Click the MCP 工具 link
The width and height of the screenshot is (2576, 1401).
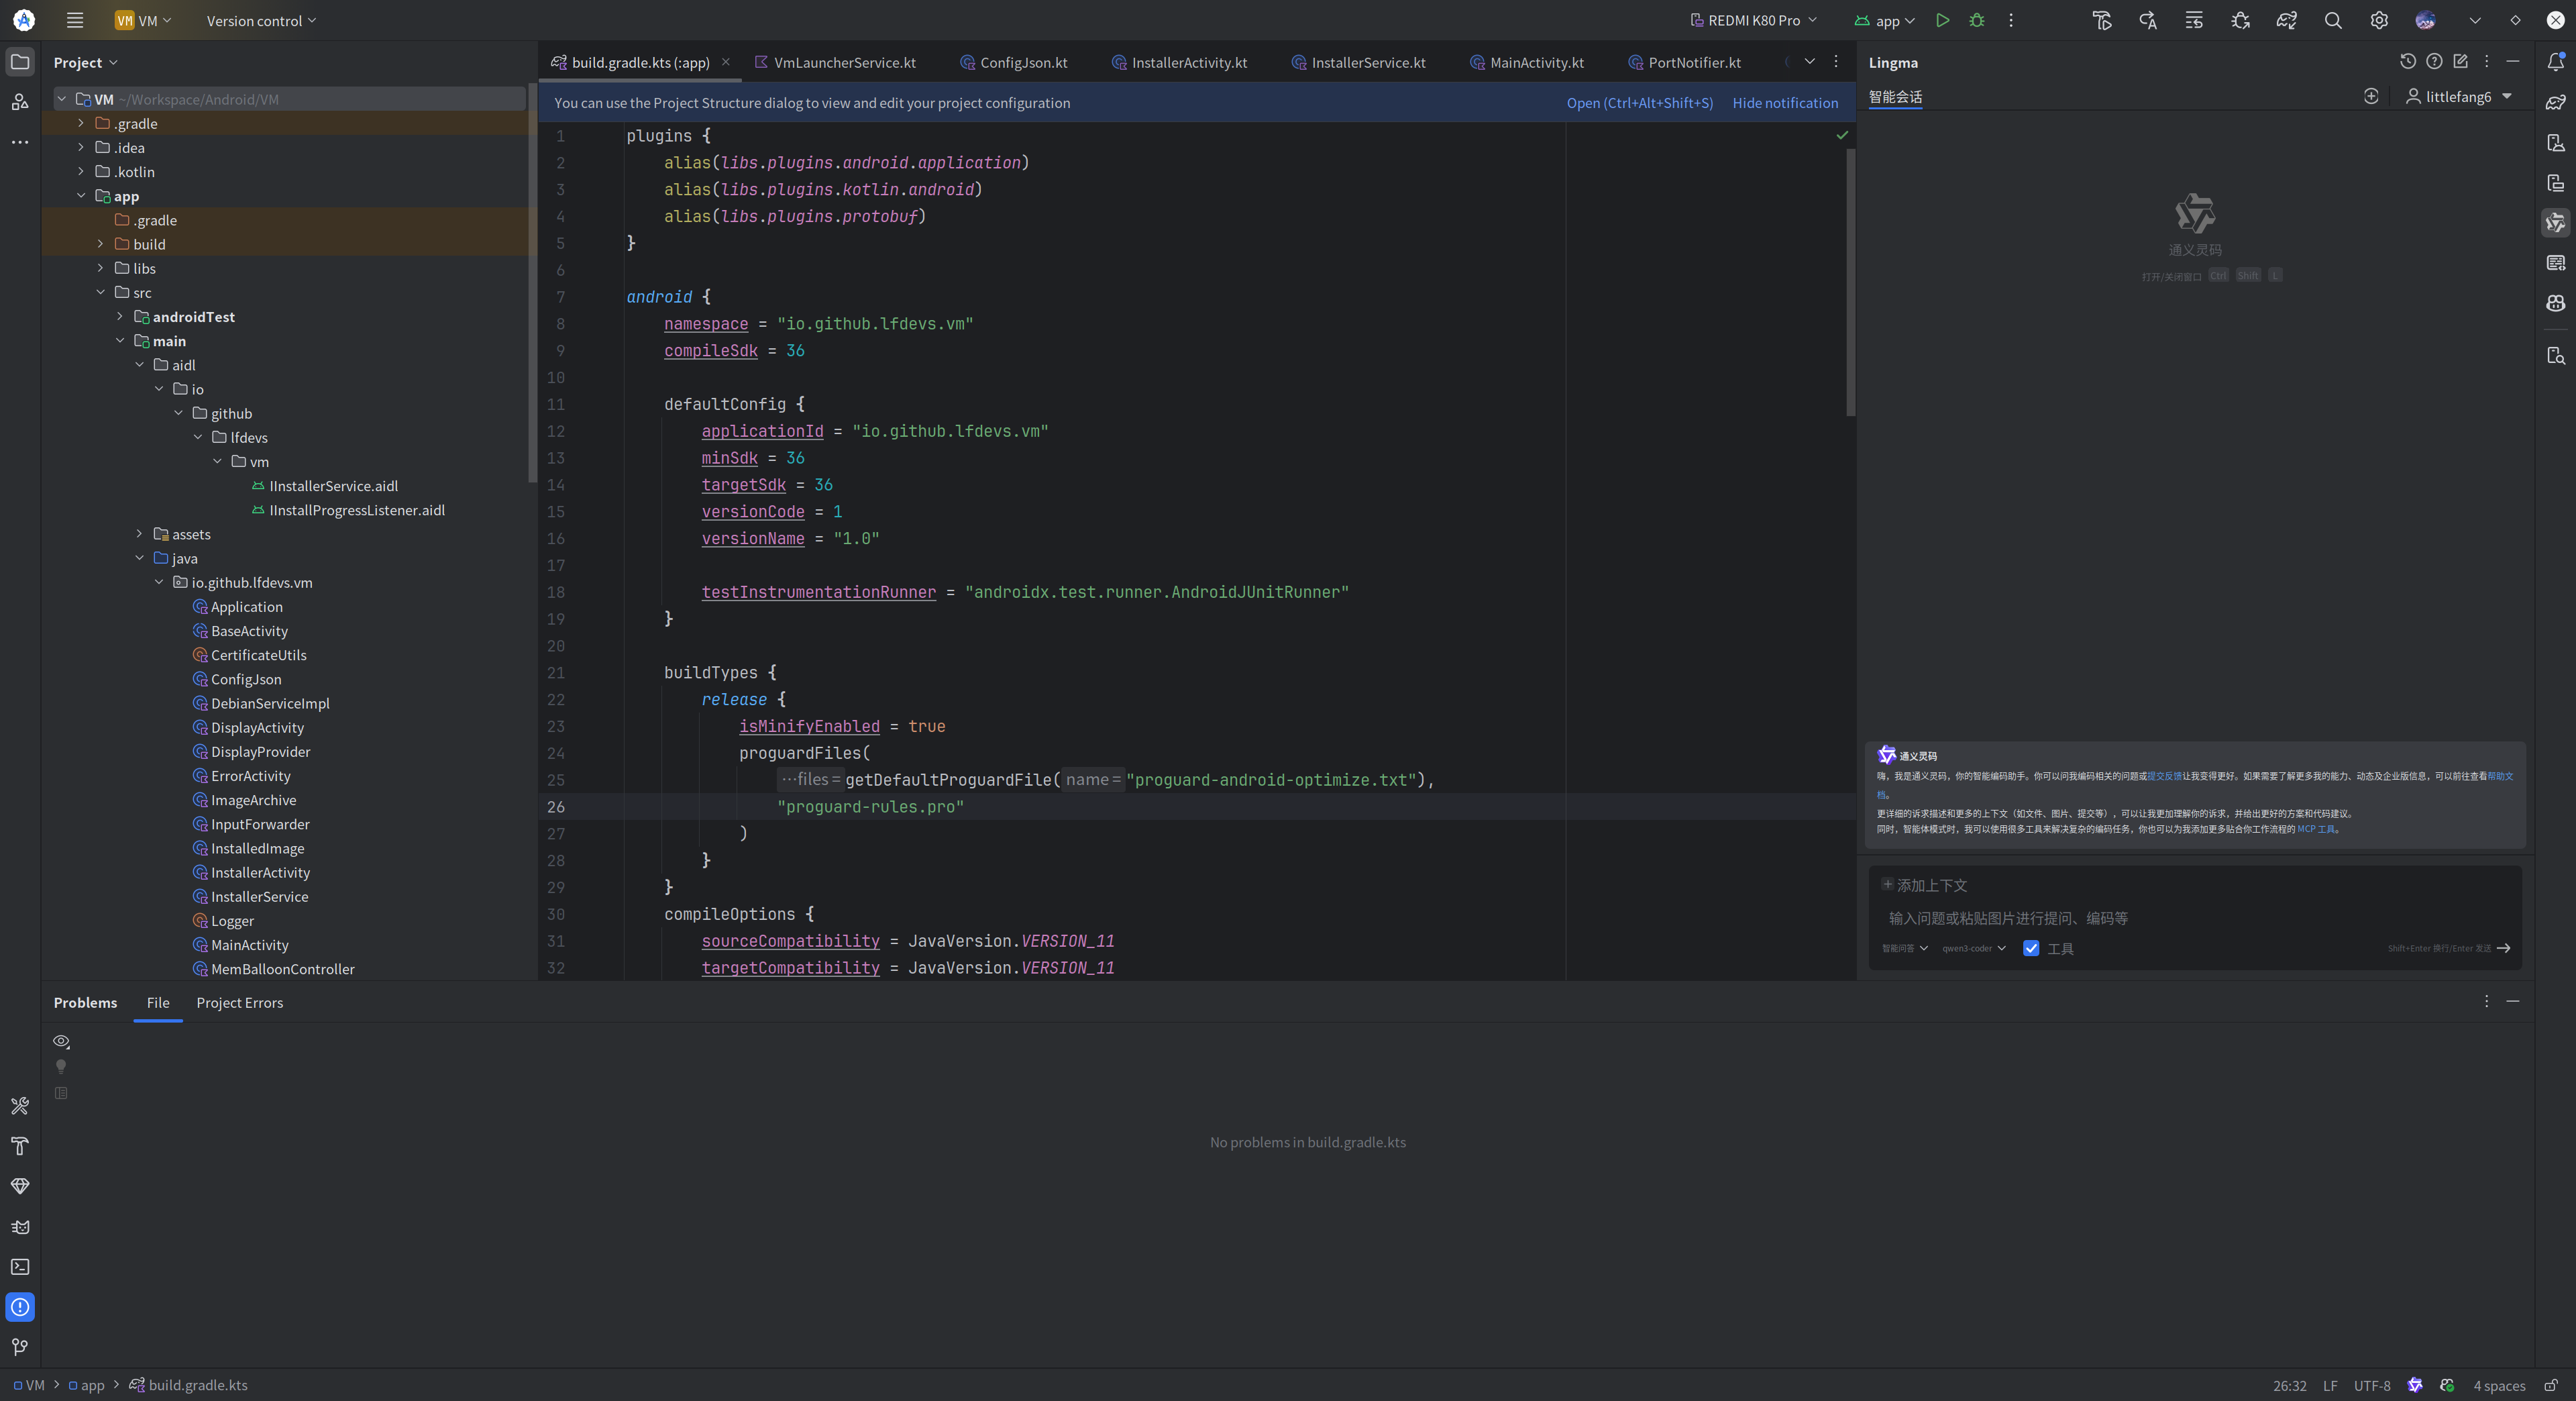(x=2316, y=829)
